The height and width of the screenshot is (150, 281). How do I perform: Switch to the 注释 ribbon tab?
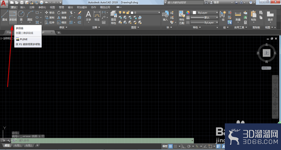(32, 7)
